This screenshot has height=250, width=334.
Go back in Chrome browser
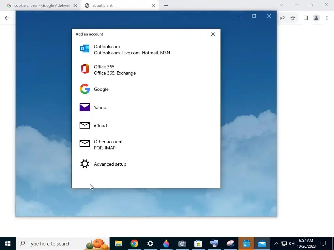click(x=7, y=18)
